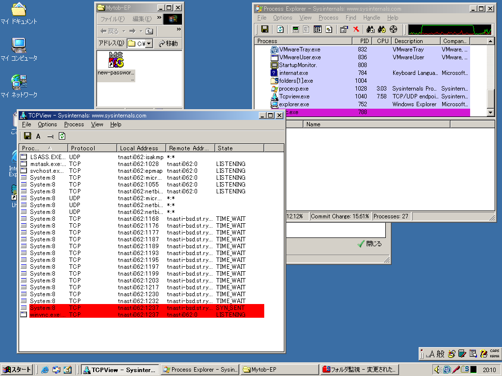
Task: Open the address bar dropdown in Mytob-EP
Action: 149,44
